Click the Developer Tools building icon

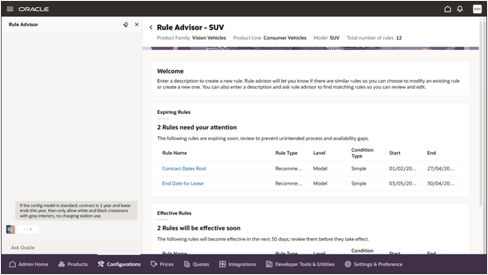[x=269, y=264]
